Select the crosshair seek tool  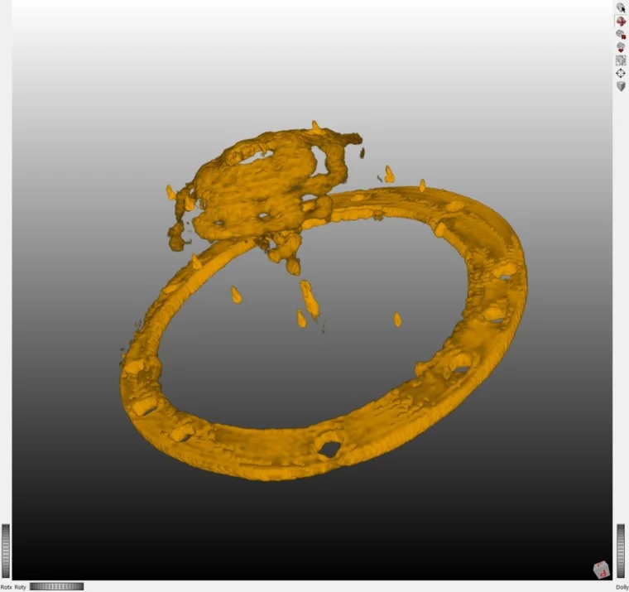coord(621,74)
